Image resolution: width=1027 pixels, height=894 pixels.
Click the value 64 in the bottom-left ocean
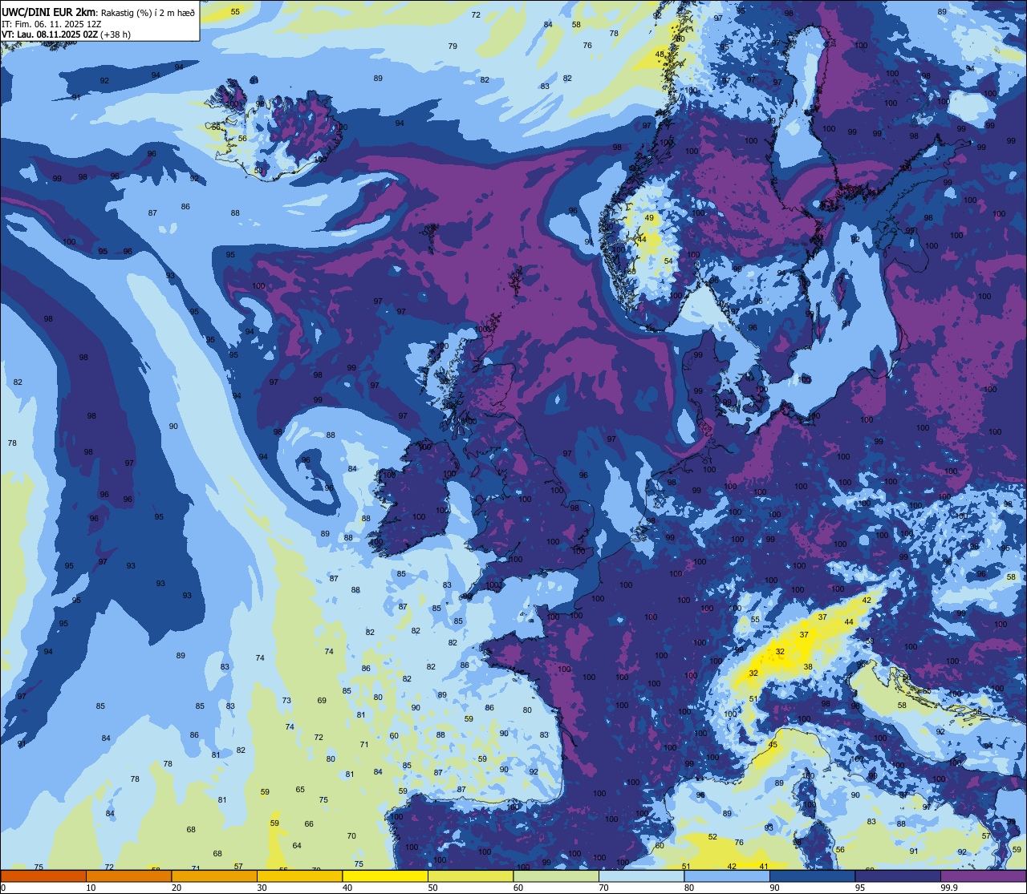[297, 846]
